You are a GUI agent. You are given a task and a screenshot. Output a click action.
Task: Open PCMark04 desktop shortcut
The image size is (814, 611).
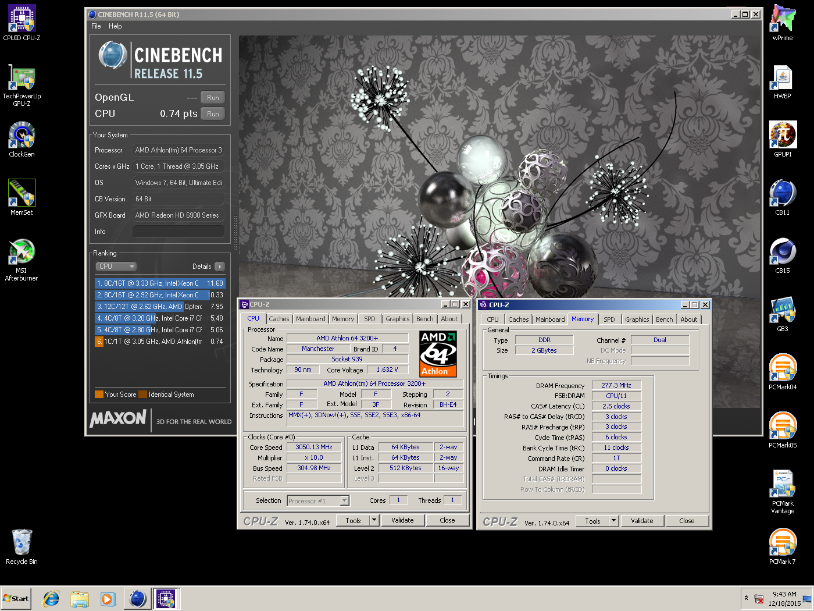pyautogui.click(x=783, y=372)
